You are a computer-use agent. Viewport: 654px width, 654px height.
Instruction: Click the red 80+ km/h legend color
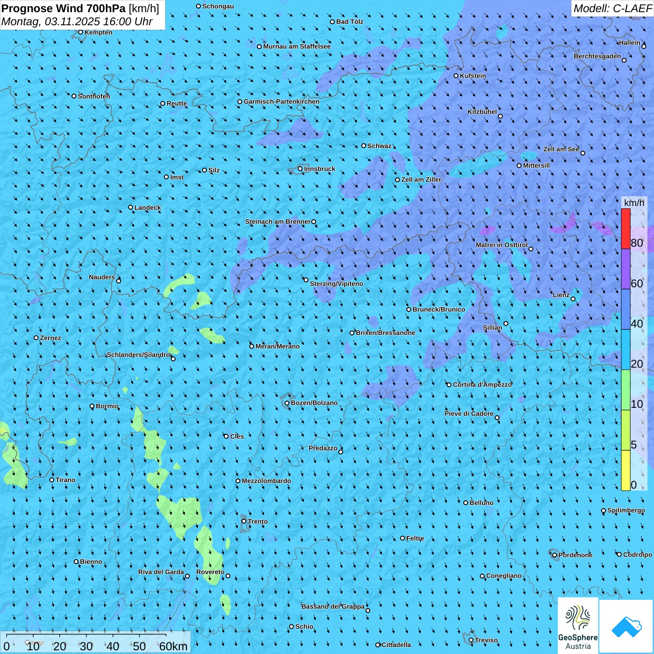pos(626,228)
